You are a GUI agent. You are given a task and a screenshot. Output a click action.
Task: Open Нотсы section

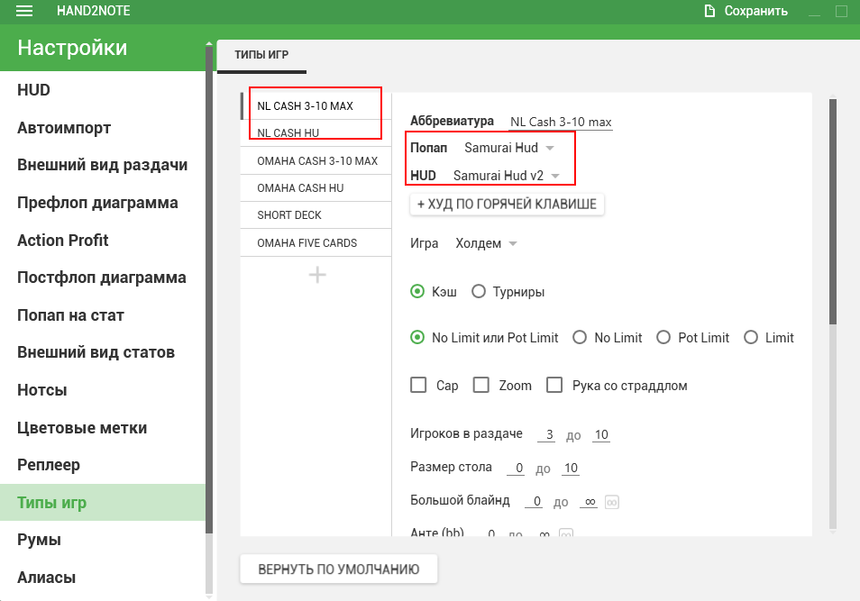[103, 390]
